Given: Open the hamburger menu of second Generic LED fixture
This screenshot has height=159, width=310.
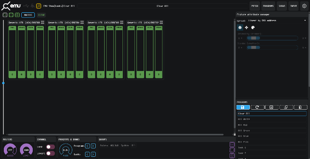Looking at the screenshot, I should coord(82,23).
